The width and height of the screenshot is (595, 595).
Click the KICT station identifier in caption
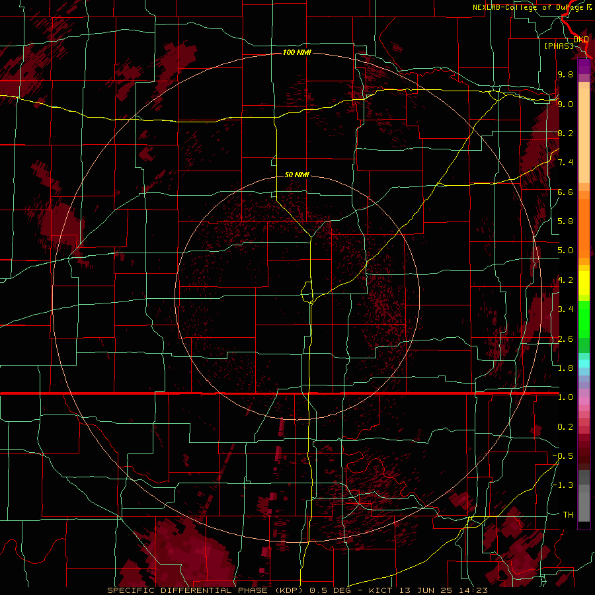pyautogui.click(x=379, y=590)
